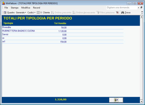
Task: Close the WinFatture window
Action: point(140,3)
